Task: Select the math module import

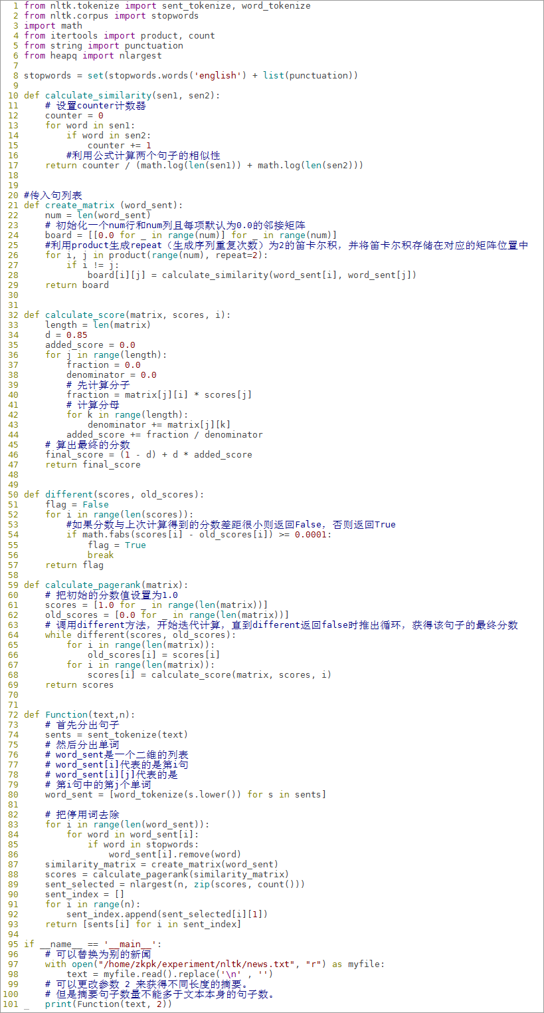Action: 53,25
